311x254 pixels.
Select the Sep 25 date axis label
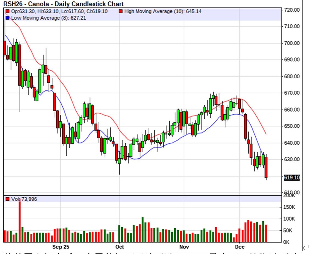click(61, 246)
